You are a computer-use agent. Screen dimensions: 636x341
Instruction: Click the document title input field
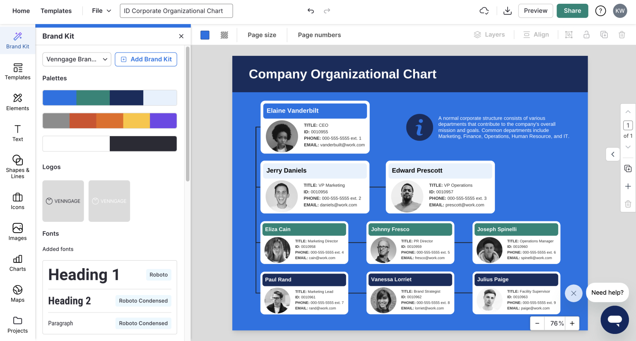point(176,10)
